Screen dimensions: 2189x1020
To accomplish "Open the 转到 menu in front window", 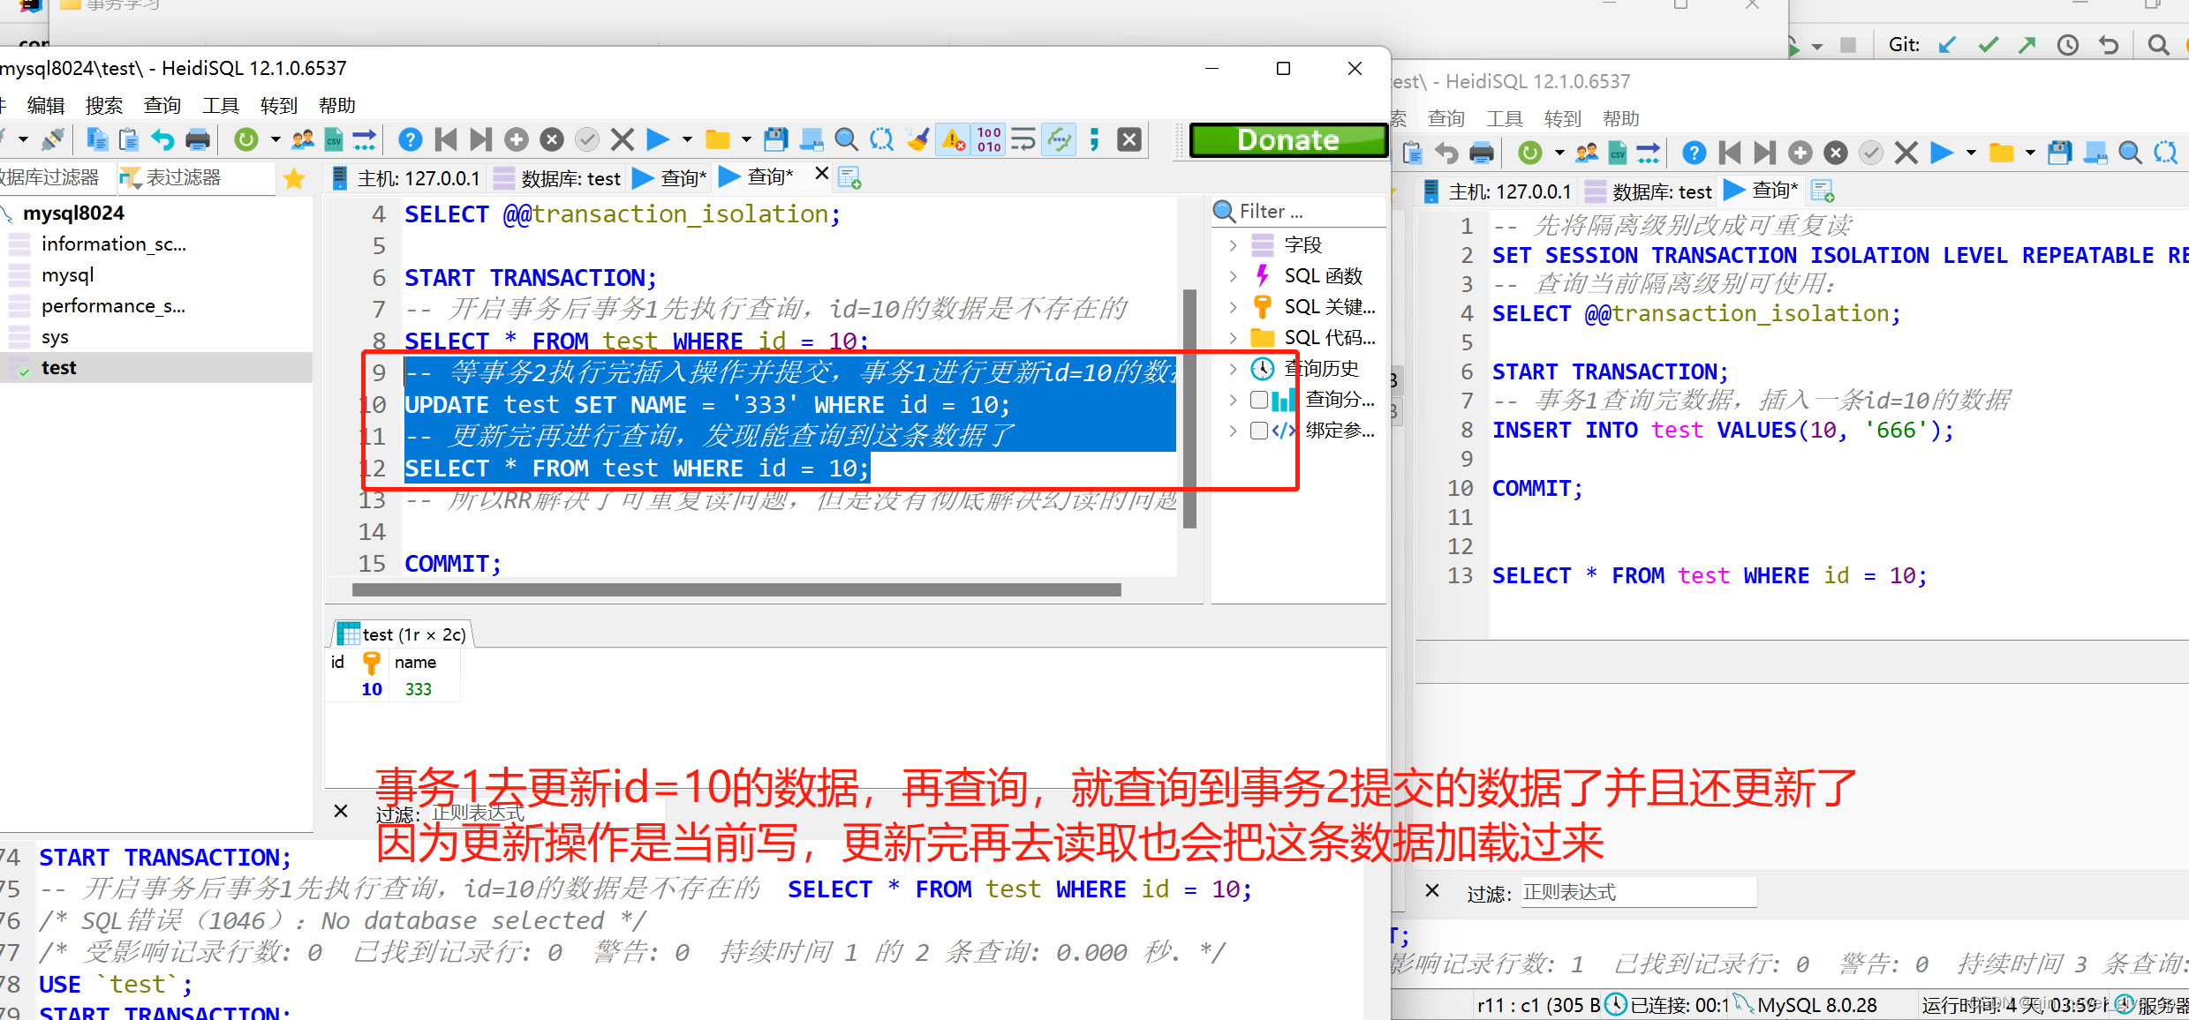I will point(279,106).
